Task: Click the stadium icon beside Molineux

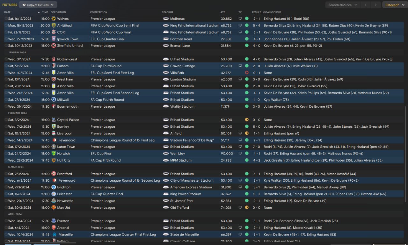Action: (x=166, y=19)
